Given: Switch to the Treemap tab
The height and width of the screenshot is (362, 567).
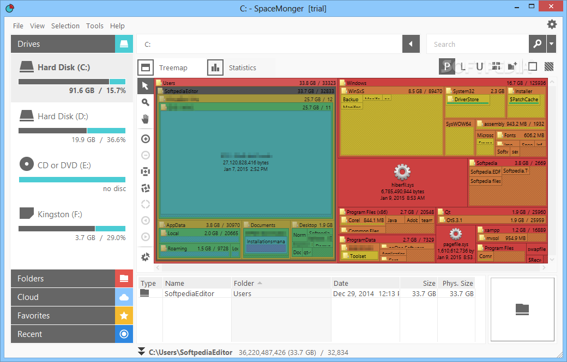Looking at the screenshot, I should (171, 68).
